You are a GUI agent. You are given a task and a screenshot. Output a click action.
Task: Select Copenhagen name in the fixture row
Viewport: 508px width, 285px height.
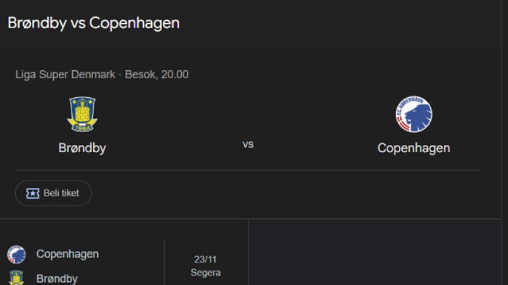click(x=67, y=254)
